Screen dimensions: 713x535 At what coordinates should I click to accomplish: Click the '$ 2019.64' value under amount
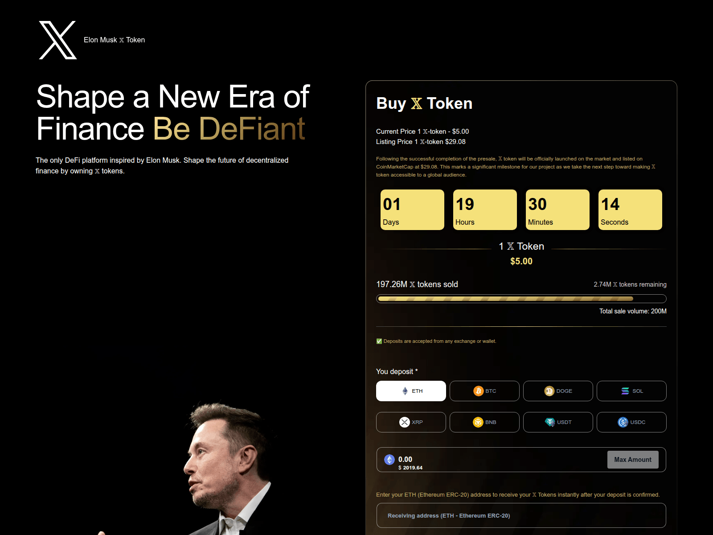410,468
